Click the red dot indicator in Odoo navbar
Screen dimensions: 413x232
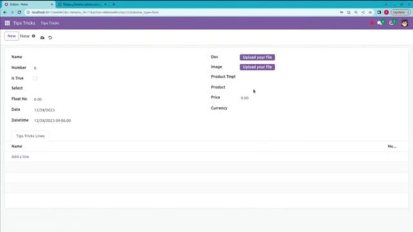[372, 23]
